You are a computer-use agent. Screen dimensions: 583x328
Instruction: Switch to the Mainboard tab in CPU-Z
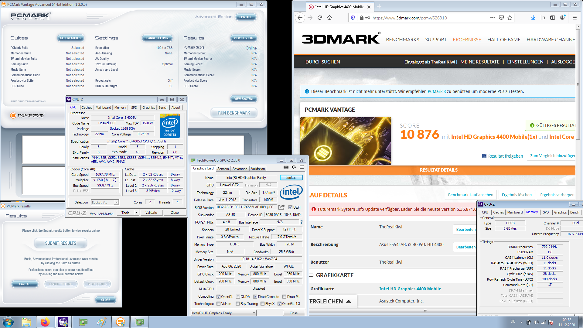click(103, 108)
